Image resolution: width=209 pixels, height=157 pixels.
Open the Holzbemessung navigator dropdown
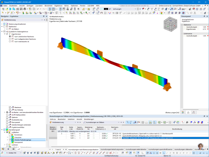pos(42,20)
